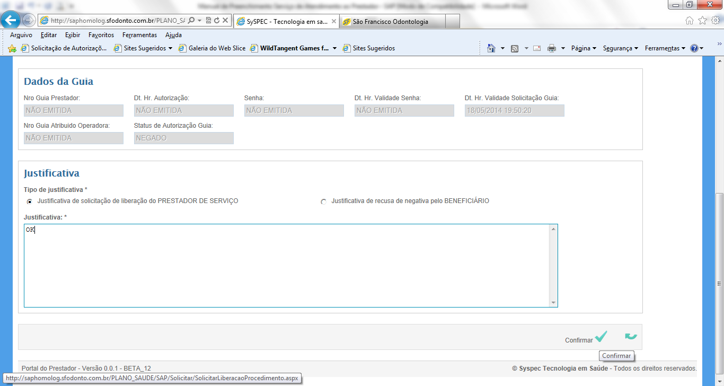This screenshot has height=386, width=724.
Task: Click the add to favorites bar star icon
Action: click(12, 48)
